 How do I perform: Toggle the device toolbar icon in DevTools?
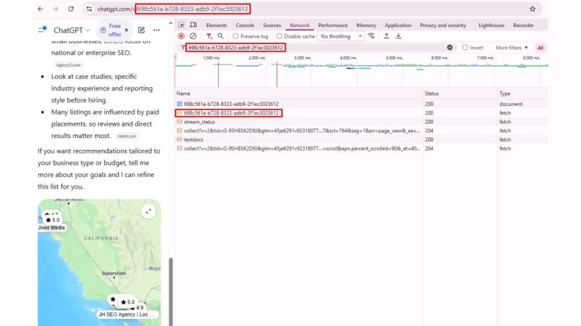193,25
